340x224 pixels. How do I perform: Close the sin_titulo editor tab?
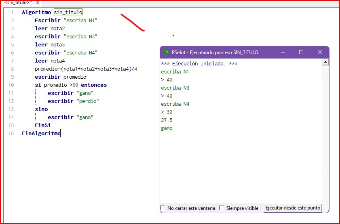38,3
